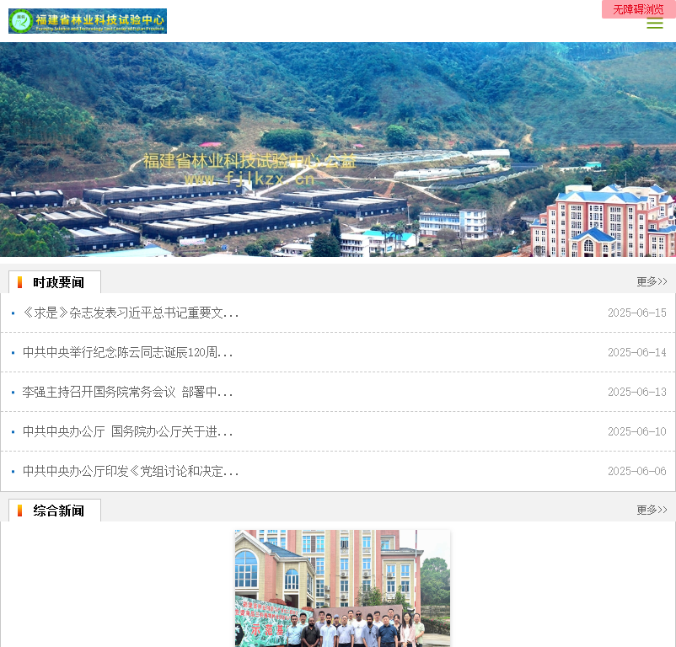Click the blue bullet beside 中共中央举行纪念 headline
Viewport: 676px width, 647px height.
pyautogui.click(x=13, y=352)
